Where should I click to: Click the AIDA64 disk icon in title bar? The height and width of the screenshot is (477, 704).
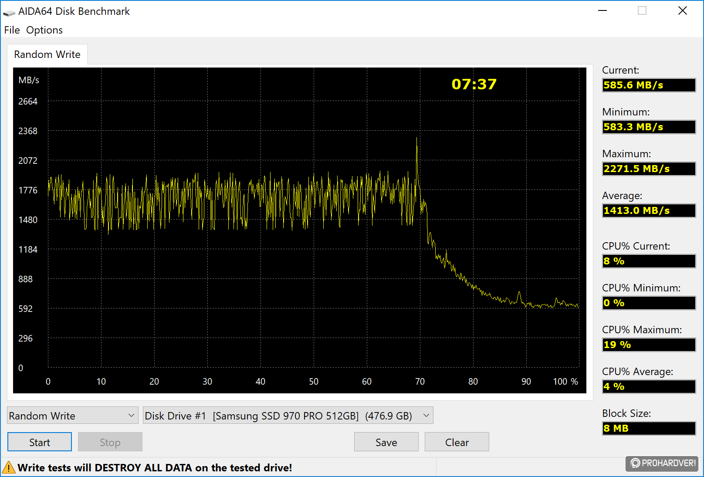9,12
